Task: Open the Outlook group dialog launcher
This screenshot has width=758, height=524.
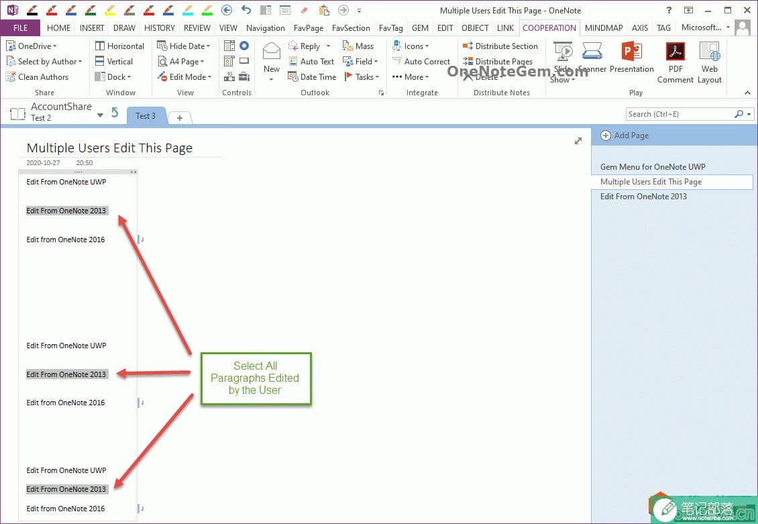Action: point(382,93)
